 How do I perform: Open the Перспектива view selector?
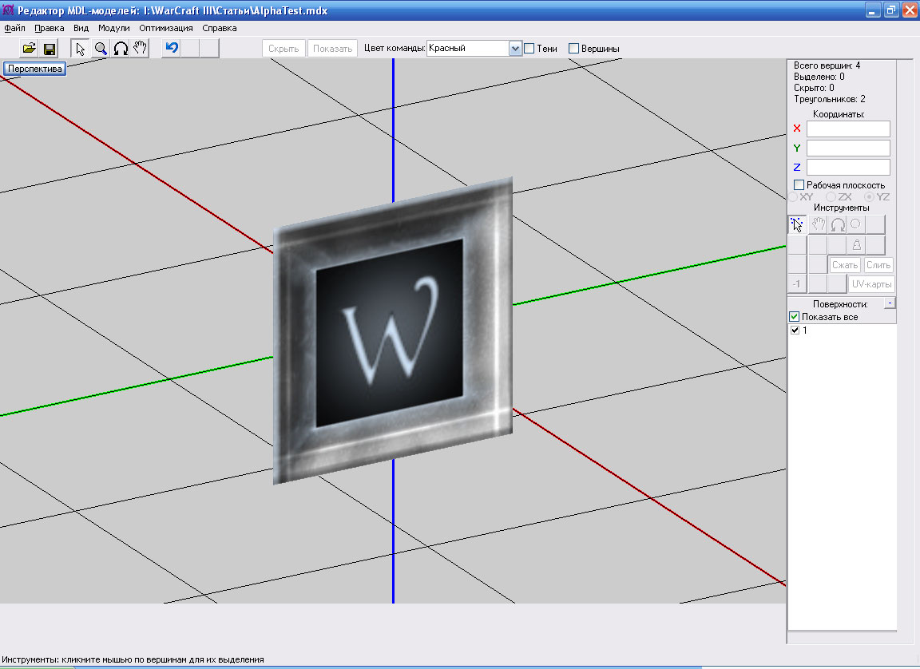click(x=34, y=69)
